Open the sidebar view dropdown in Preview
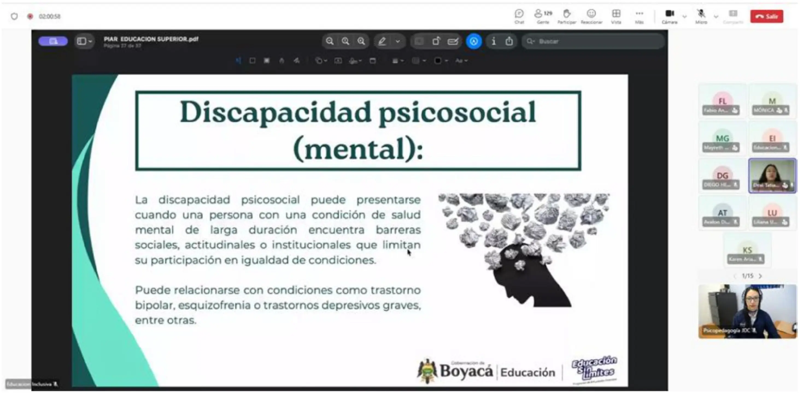This screenshot has width=800, height=398. tap(84, 41)
